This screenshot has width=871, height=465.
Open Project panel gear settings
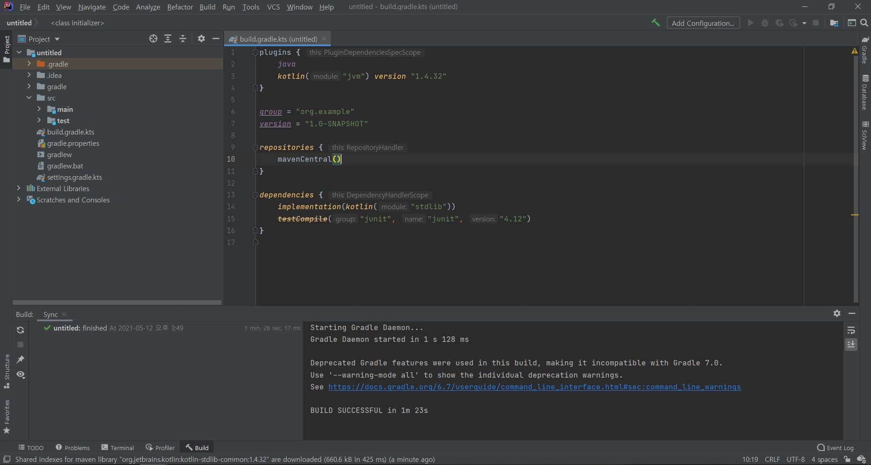pyautogui.click(x=201, y=39)
